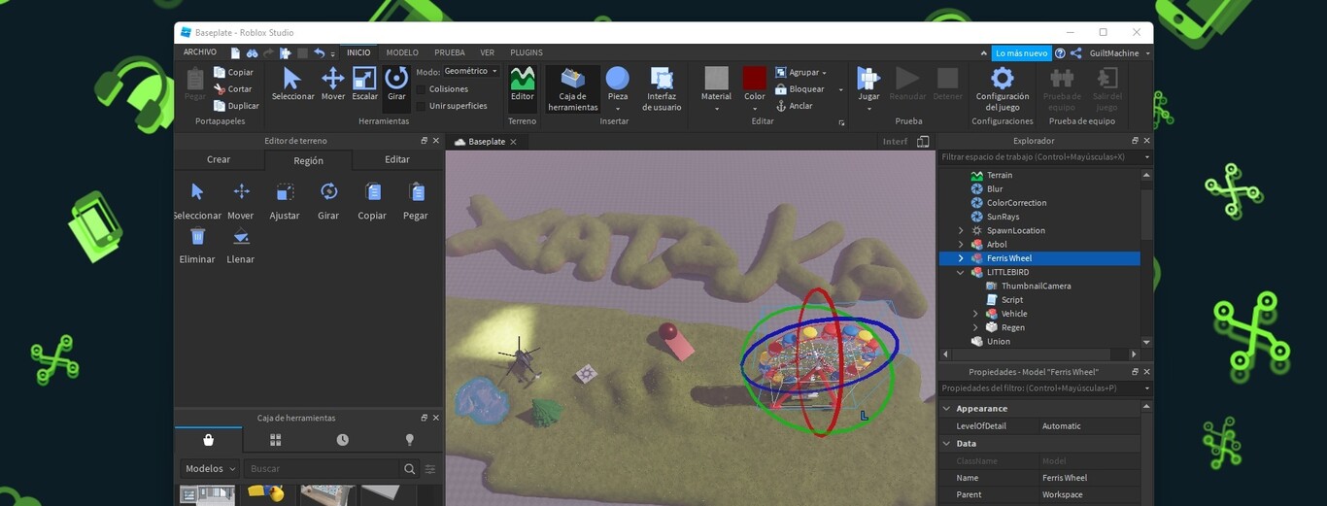Image resolution: width=1327 pixels, height=506 pixels.
Task: Activate the Escalar scale tool
Action: 365,84
